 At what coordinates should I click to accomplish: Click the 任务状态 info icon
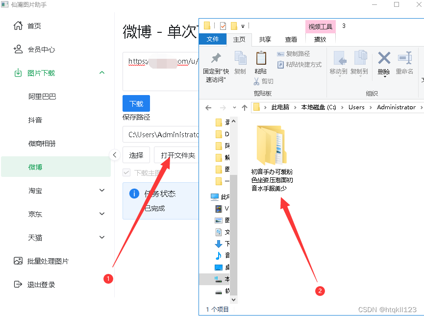point(134,194)
